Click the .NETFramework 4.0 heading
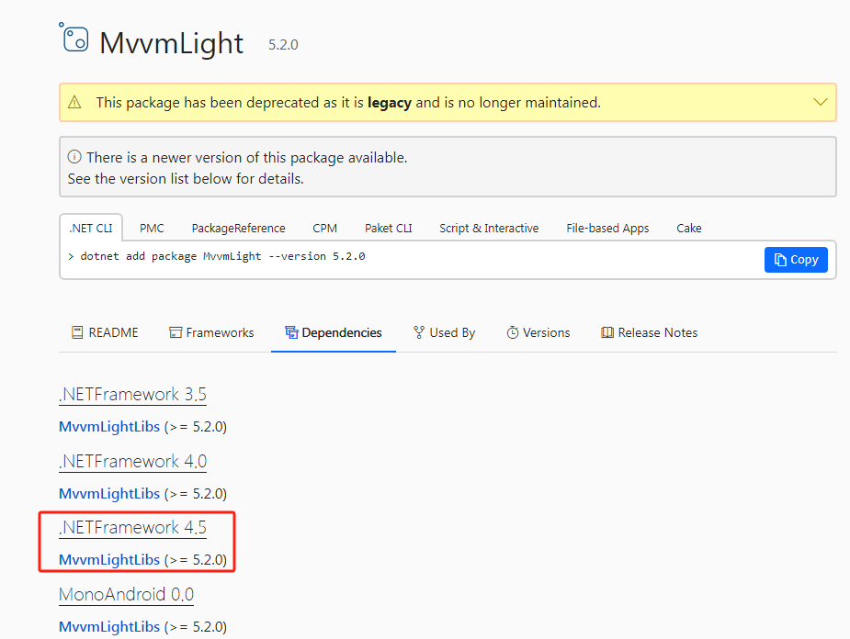Viewport: 850px width, 639px height. [133, 462]
